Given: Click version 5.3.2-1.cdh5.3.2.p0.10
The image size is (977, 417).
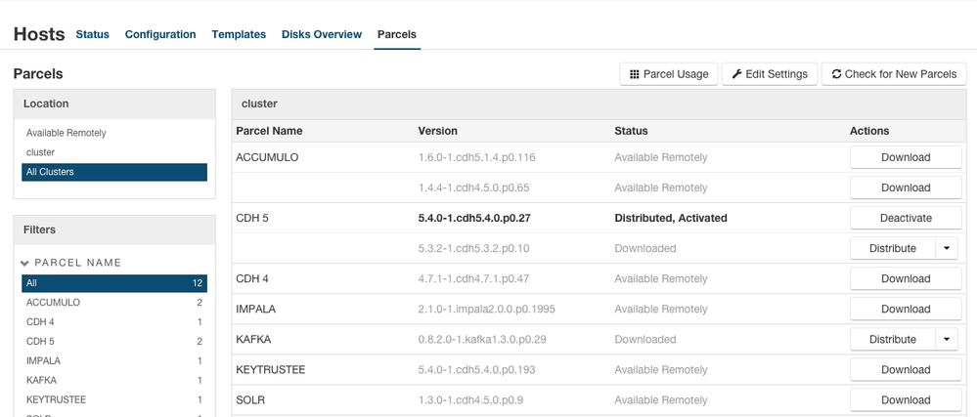Looking at the screenshot, I should [473, 248].
